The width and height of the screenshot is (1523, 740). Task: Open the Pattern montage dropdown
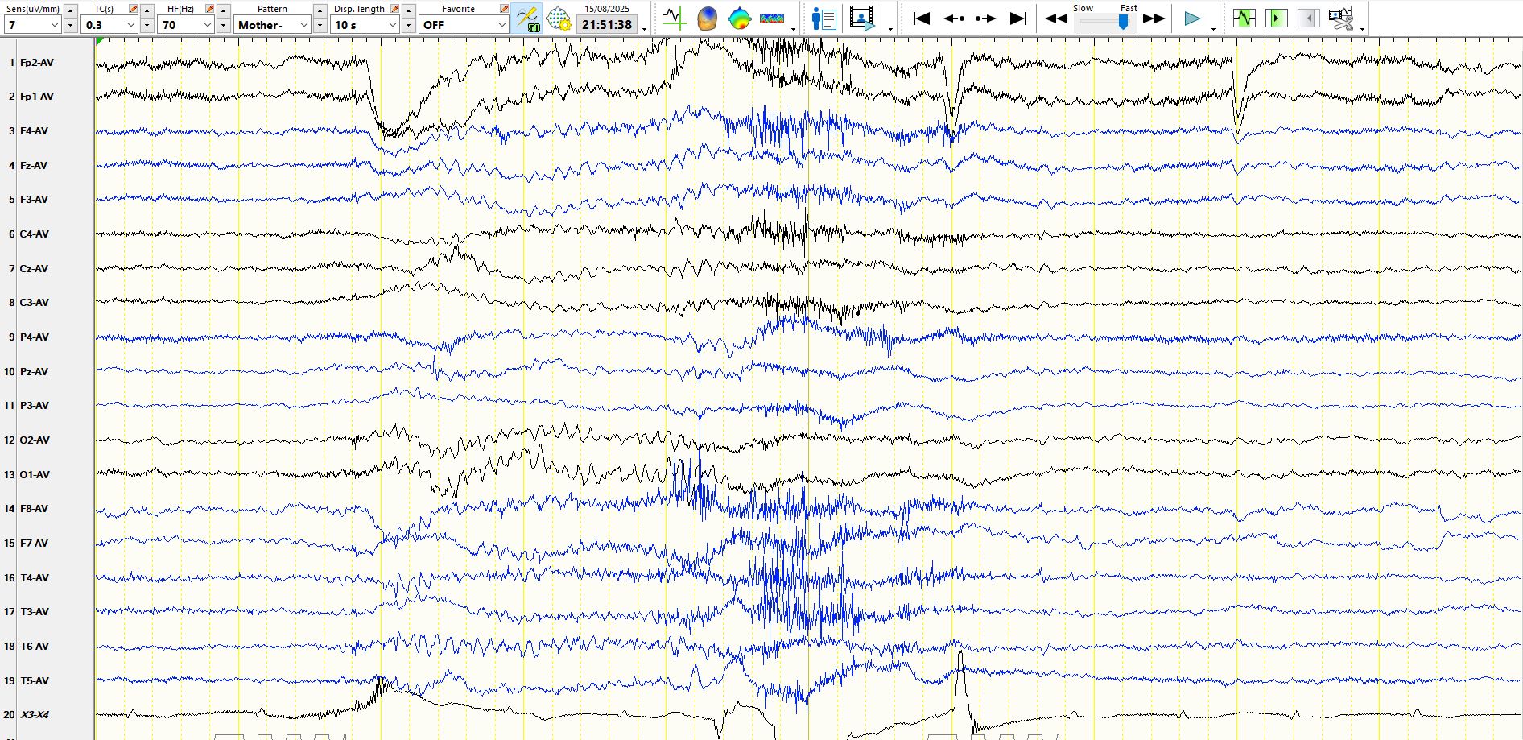(303, 25)
